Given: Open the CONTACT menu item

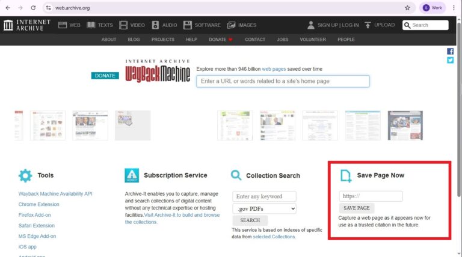Looking at the screenshot, I should 255,40.
